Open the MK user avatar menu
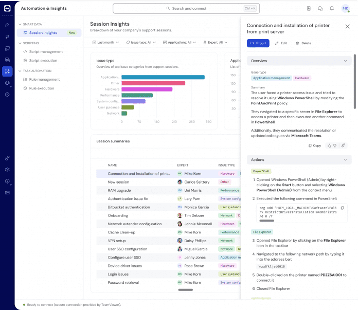The height and width of the screenshot is (310, 358). (345, 9)
